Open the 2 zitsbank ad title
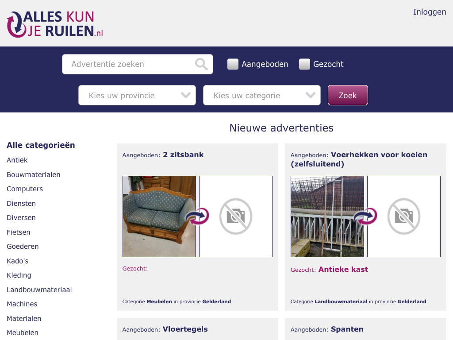 point(183,155)
